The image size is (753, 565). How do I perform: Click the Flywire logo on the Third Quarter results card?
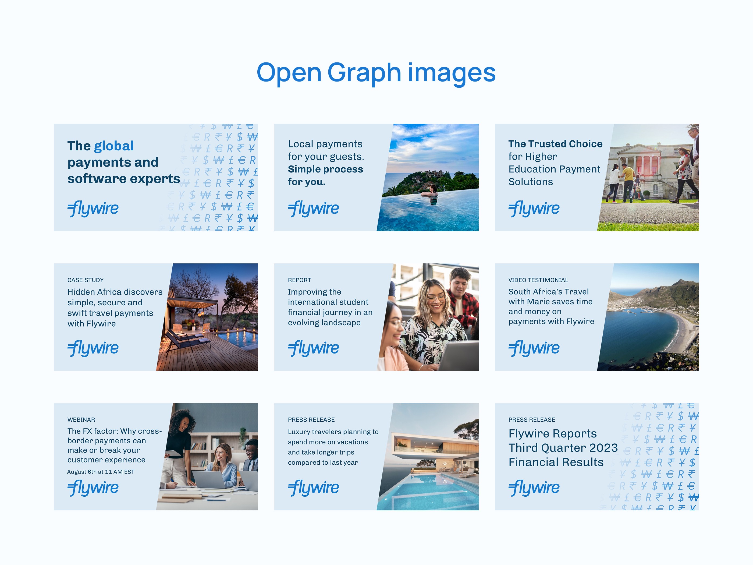[x=534, y=488]
